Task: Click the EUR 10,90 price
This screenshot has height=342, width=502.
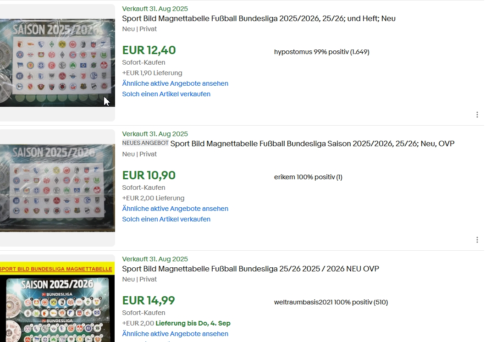Action: pyautogui.click(x=149, y=176)
